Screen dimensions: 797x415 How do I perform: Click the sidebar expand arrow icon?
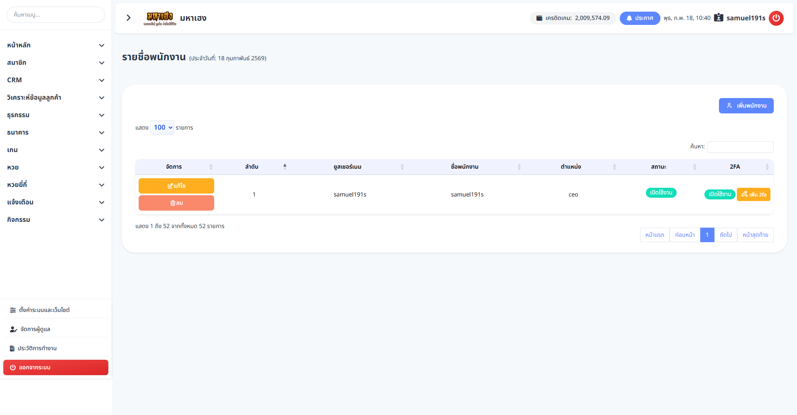[129, 18]
